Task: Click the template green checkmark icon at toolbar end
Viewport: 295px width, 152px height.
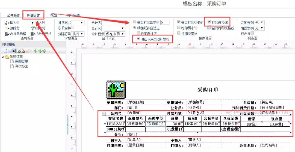Action: pyautogui.click(x=44, y=51)
